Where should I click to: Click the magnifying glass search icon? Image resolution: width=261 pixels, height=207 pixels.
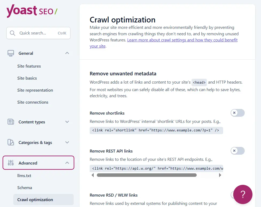[x=12, y=33]
